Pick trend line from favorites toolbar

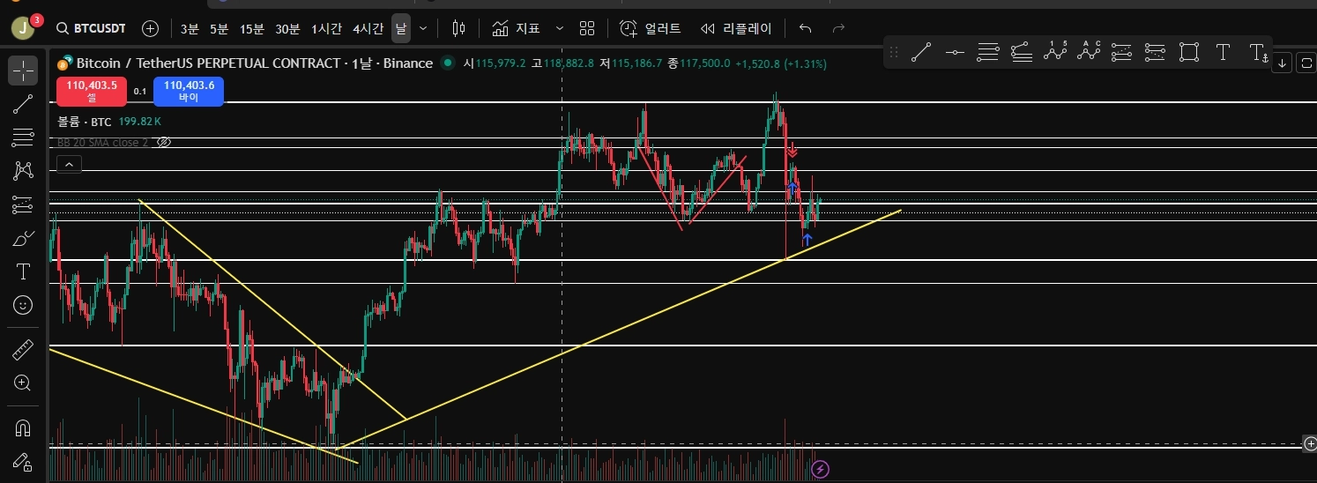coord(921,52)
